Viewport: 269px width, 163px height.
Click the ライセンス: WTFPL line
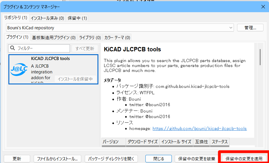135,93
